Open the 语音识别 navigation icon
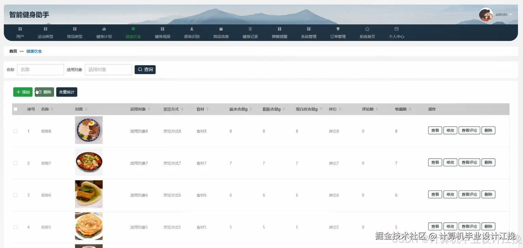 [192, 29]
